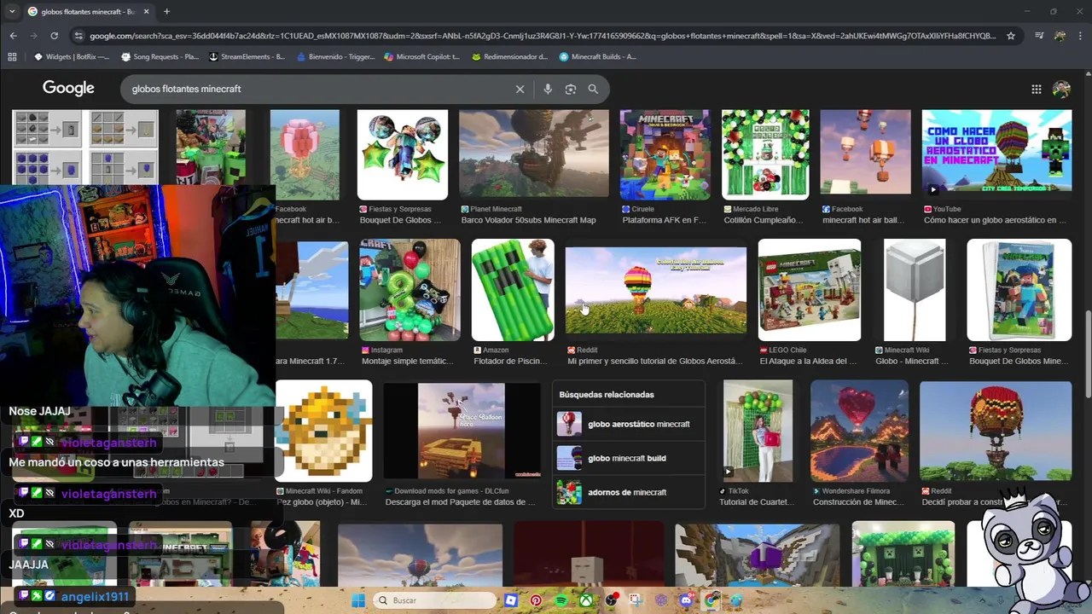Open the Snipping Tool from the taskbar
The width and height of the screenshot is (1092, 614).
point(636,600)
